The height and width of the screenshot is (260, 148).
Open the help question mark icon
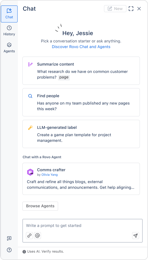[9, 250]
